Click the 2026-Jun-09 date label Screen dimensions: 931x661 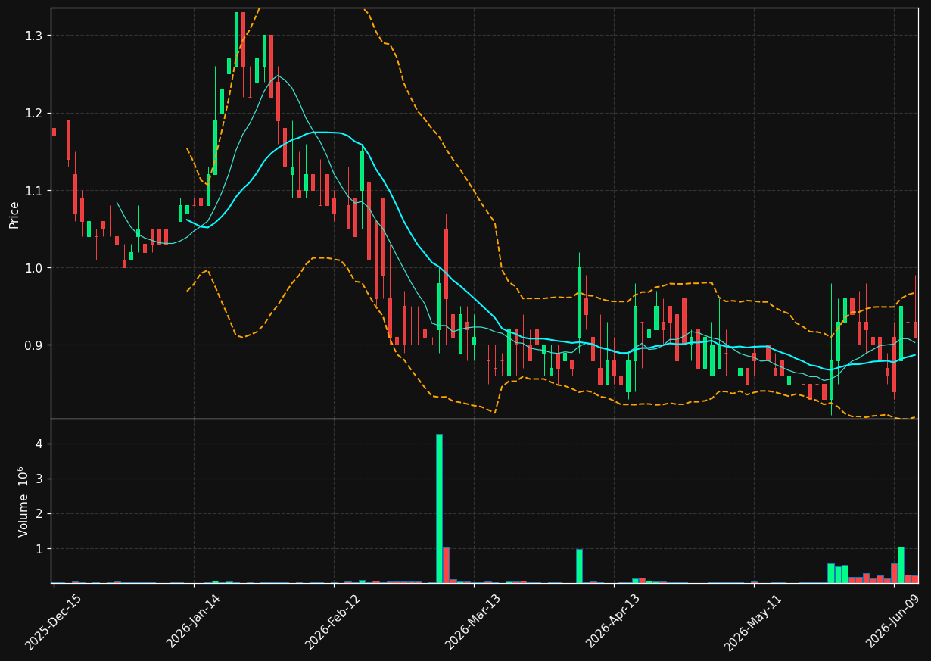coord(894,622)
